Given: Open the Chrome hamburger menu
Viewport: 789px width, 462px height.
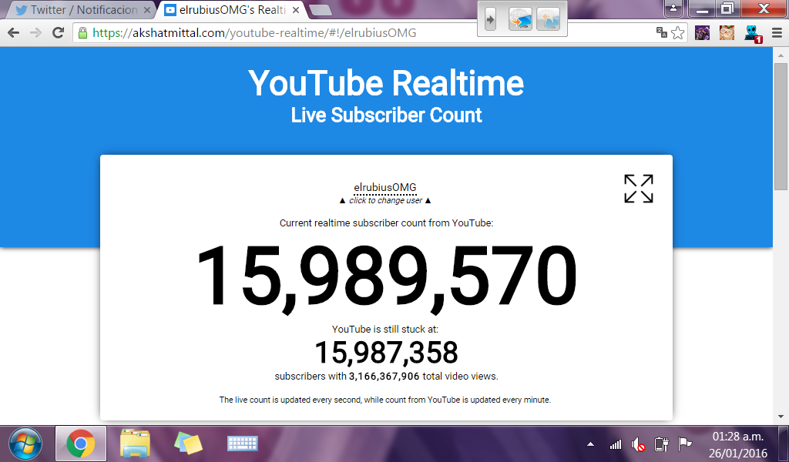Looking at the screenshot, I should (x=777, y=33).
